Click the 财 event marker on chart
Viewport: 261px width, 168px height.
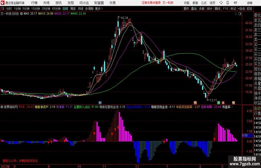(x=100, y=103)
